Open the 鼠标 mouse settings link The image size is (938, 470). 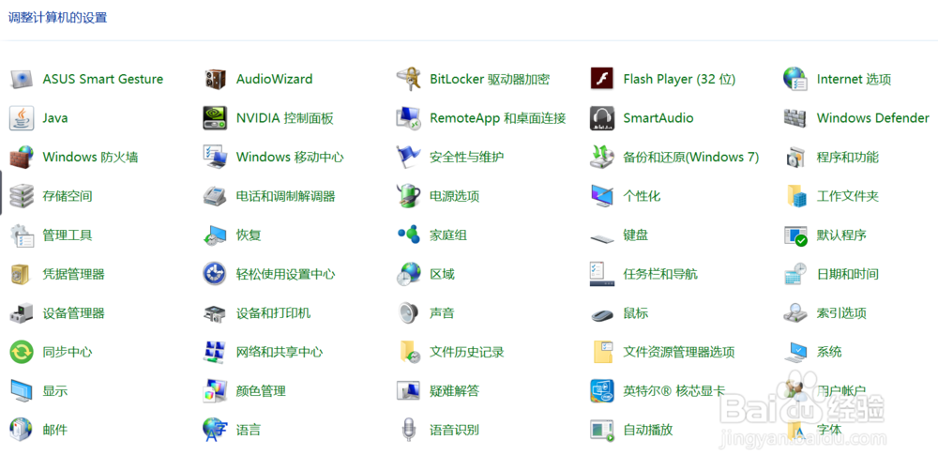tap(635, 312)
